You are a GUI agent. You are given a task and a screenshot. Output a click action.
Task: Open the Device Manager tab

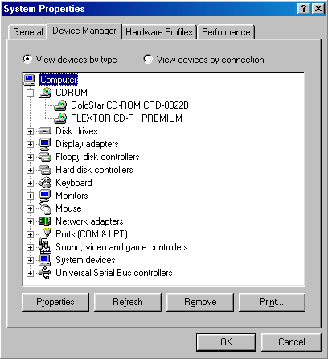(x=84, y=31)
